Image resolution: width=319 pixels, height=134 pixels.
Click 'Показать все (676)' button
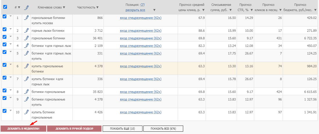(163, 128)
